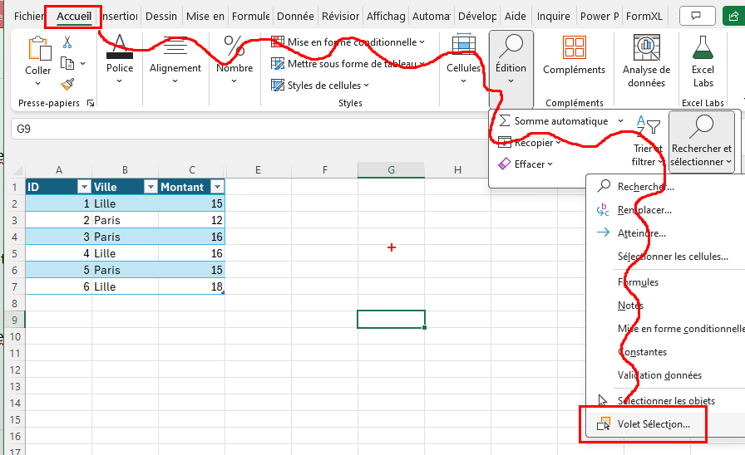The height and width of the screenshot is (455, 745).
Task: Choose Remplacer from the menu
Action: pos(644,210)
